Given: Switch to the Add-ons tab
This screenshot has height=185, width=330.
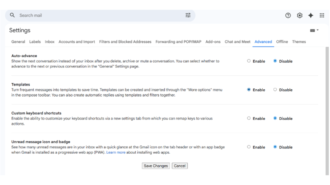Looking at the screenshot, I should 213,42.
